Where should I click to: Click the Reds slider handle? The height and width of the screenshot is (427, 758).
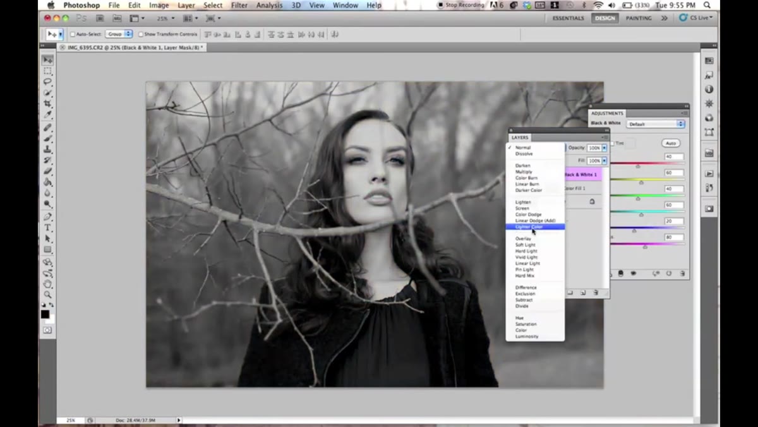pyautogui.click(x=637, y=166)
